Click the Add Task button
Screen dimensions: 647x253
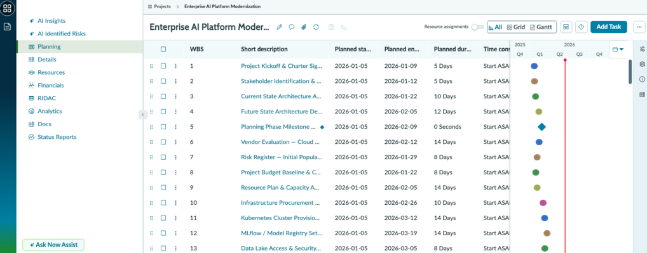(609, 27)
